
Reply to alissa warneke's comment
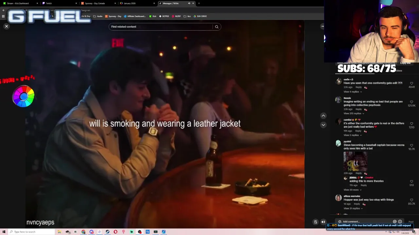(x=357, y=204)
